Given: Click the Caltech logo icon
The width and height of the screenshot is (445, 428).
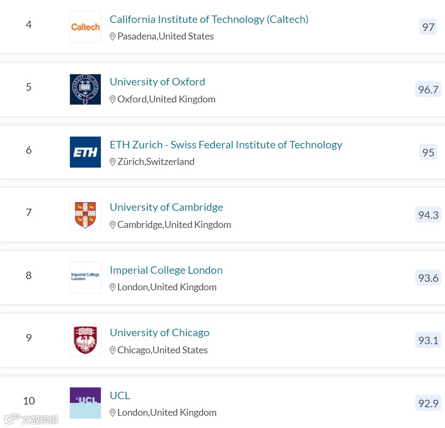Looking at the screenshot, I should coord(85,27).
